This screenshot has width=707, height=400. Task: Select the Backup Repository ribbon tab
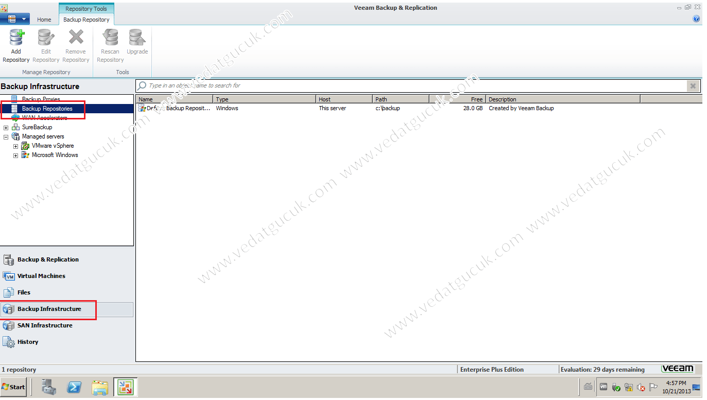[x=87, y=20]
